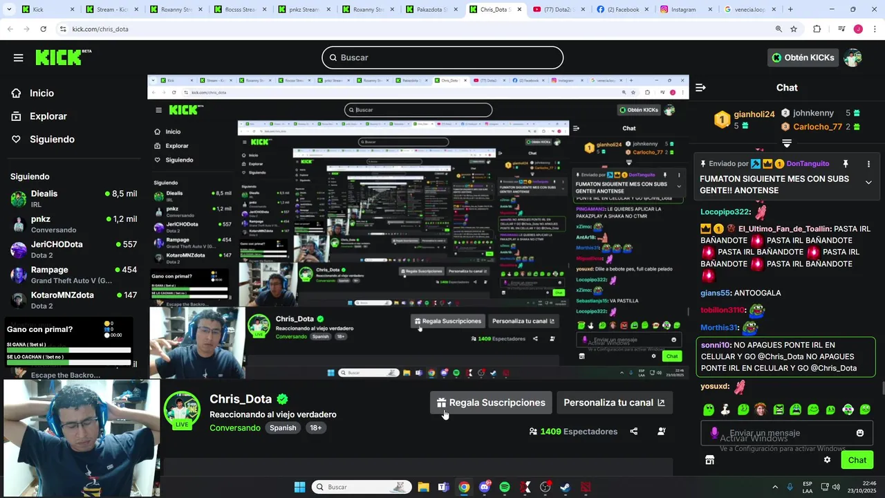Click the share icon beside Espectadores
Screen dimensions: 885x498
[x=634, y=432]
